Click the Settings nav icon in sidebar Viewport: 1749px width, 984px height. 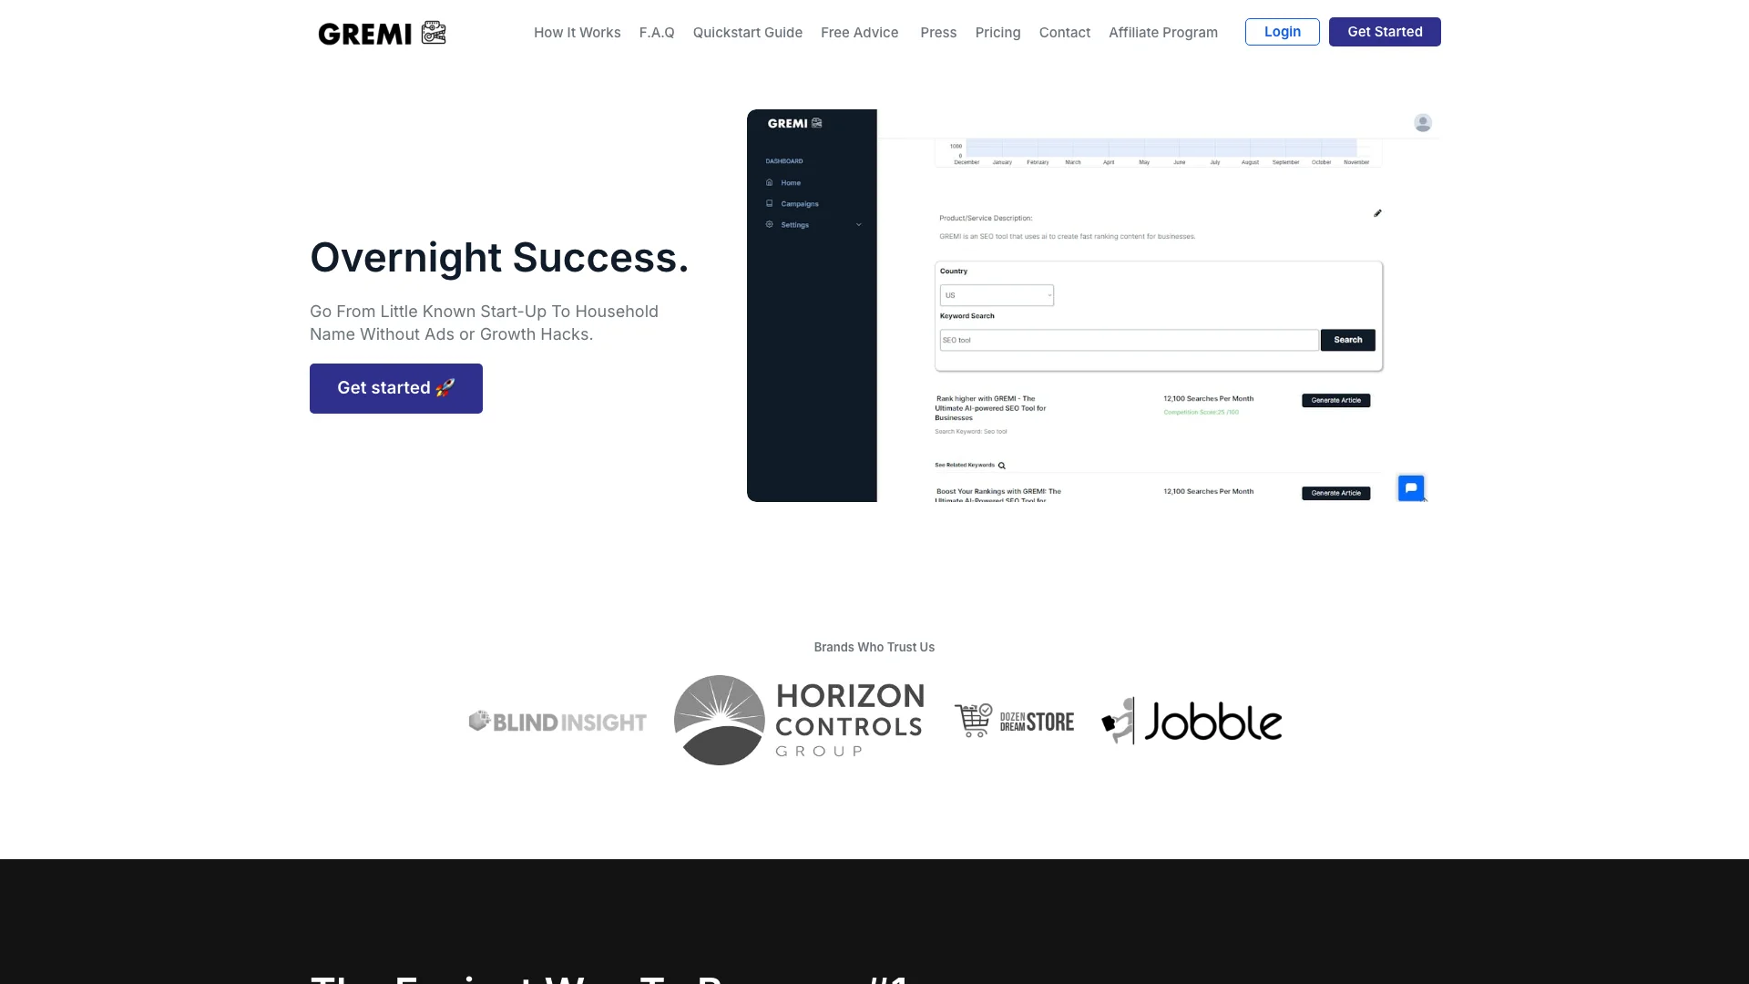[x=769, y=225]
